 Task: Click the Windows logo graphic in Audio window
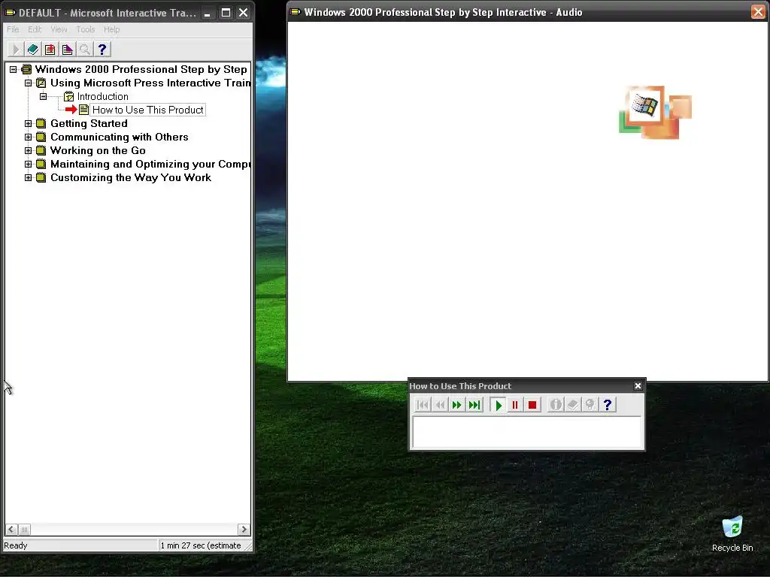coord(655,113)
